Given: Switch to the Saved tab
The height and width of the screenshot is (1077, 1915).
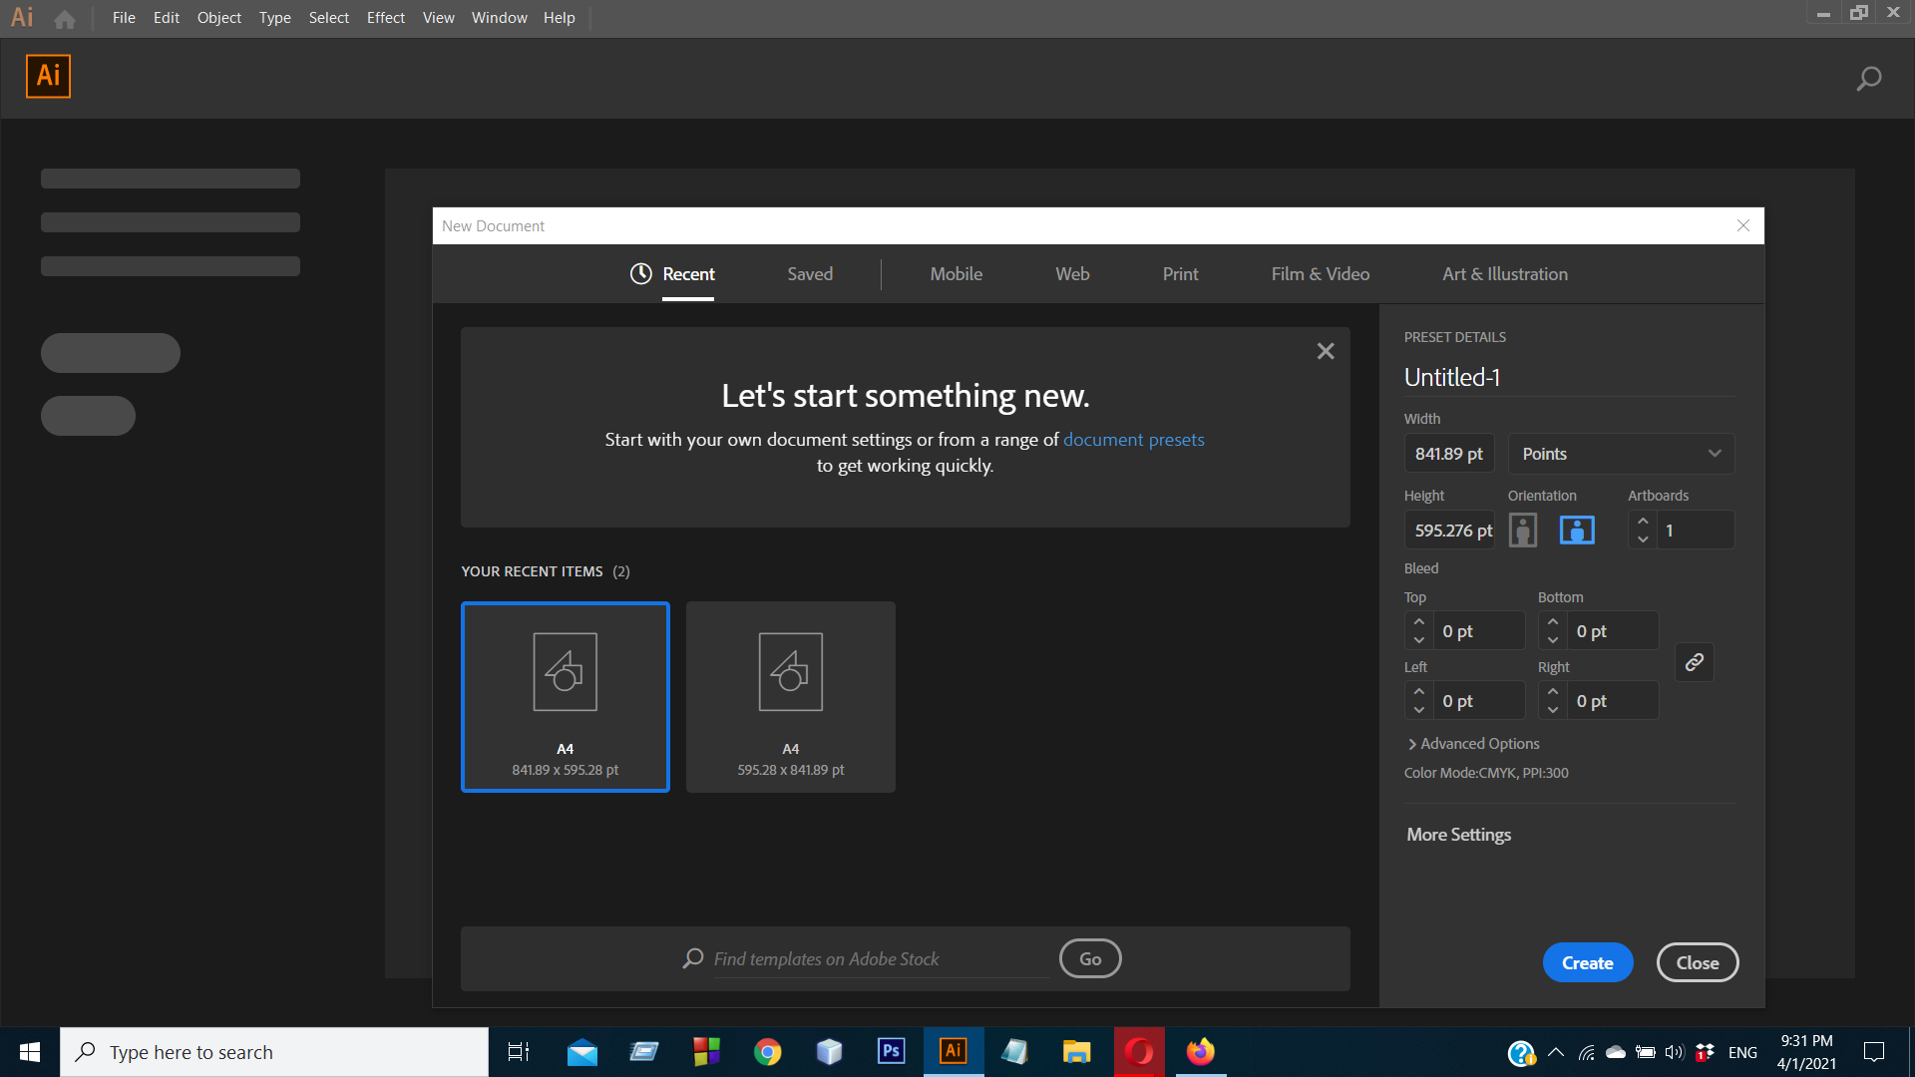Looking at the screenshot, I should point(810,274).
